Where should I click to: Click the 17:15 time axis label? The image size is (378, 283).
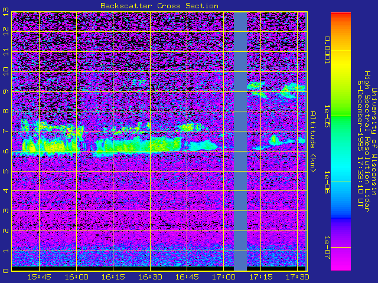[260, 277]
